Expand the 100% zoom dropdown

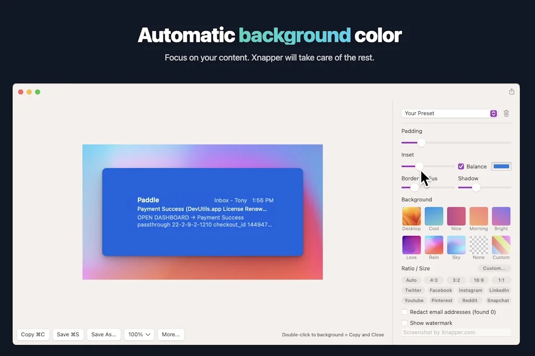click(x=139, y=335)
